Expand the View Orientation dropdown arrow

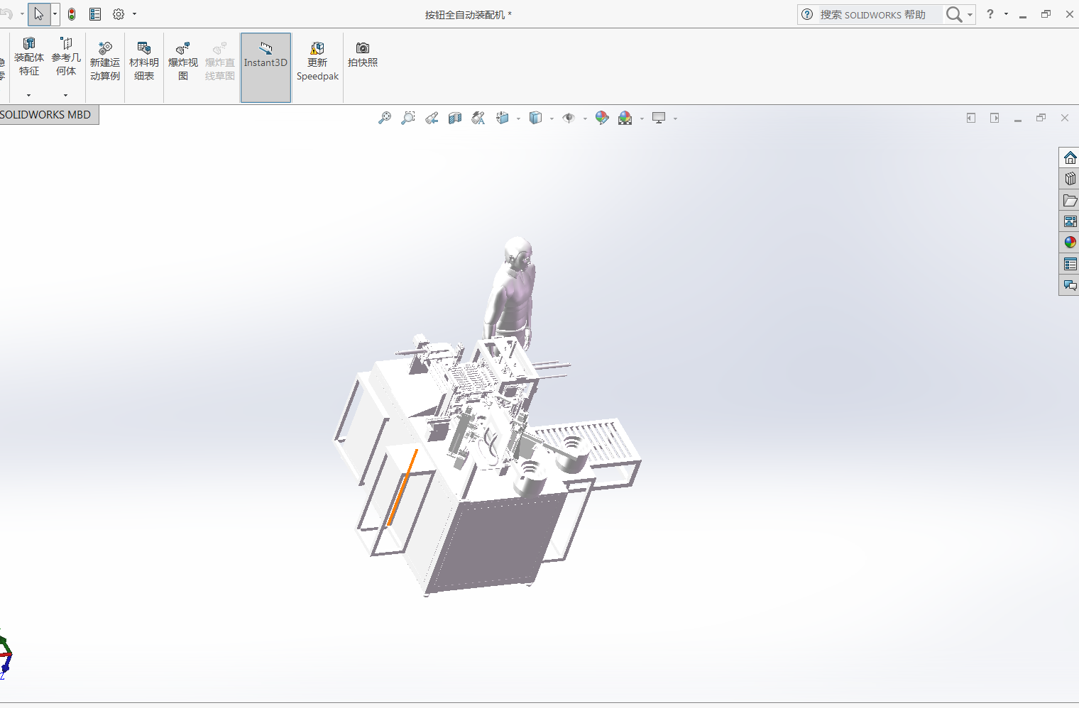518,118
